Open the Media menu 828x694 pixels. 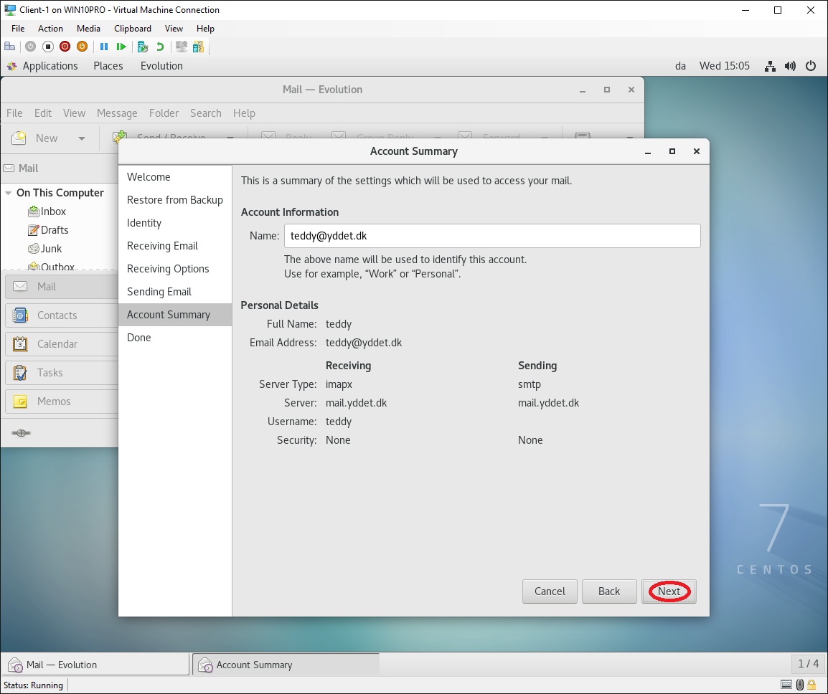coord(88,29)
